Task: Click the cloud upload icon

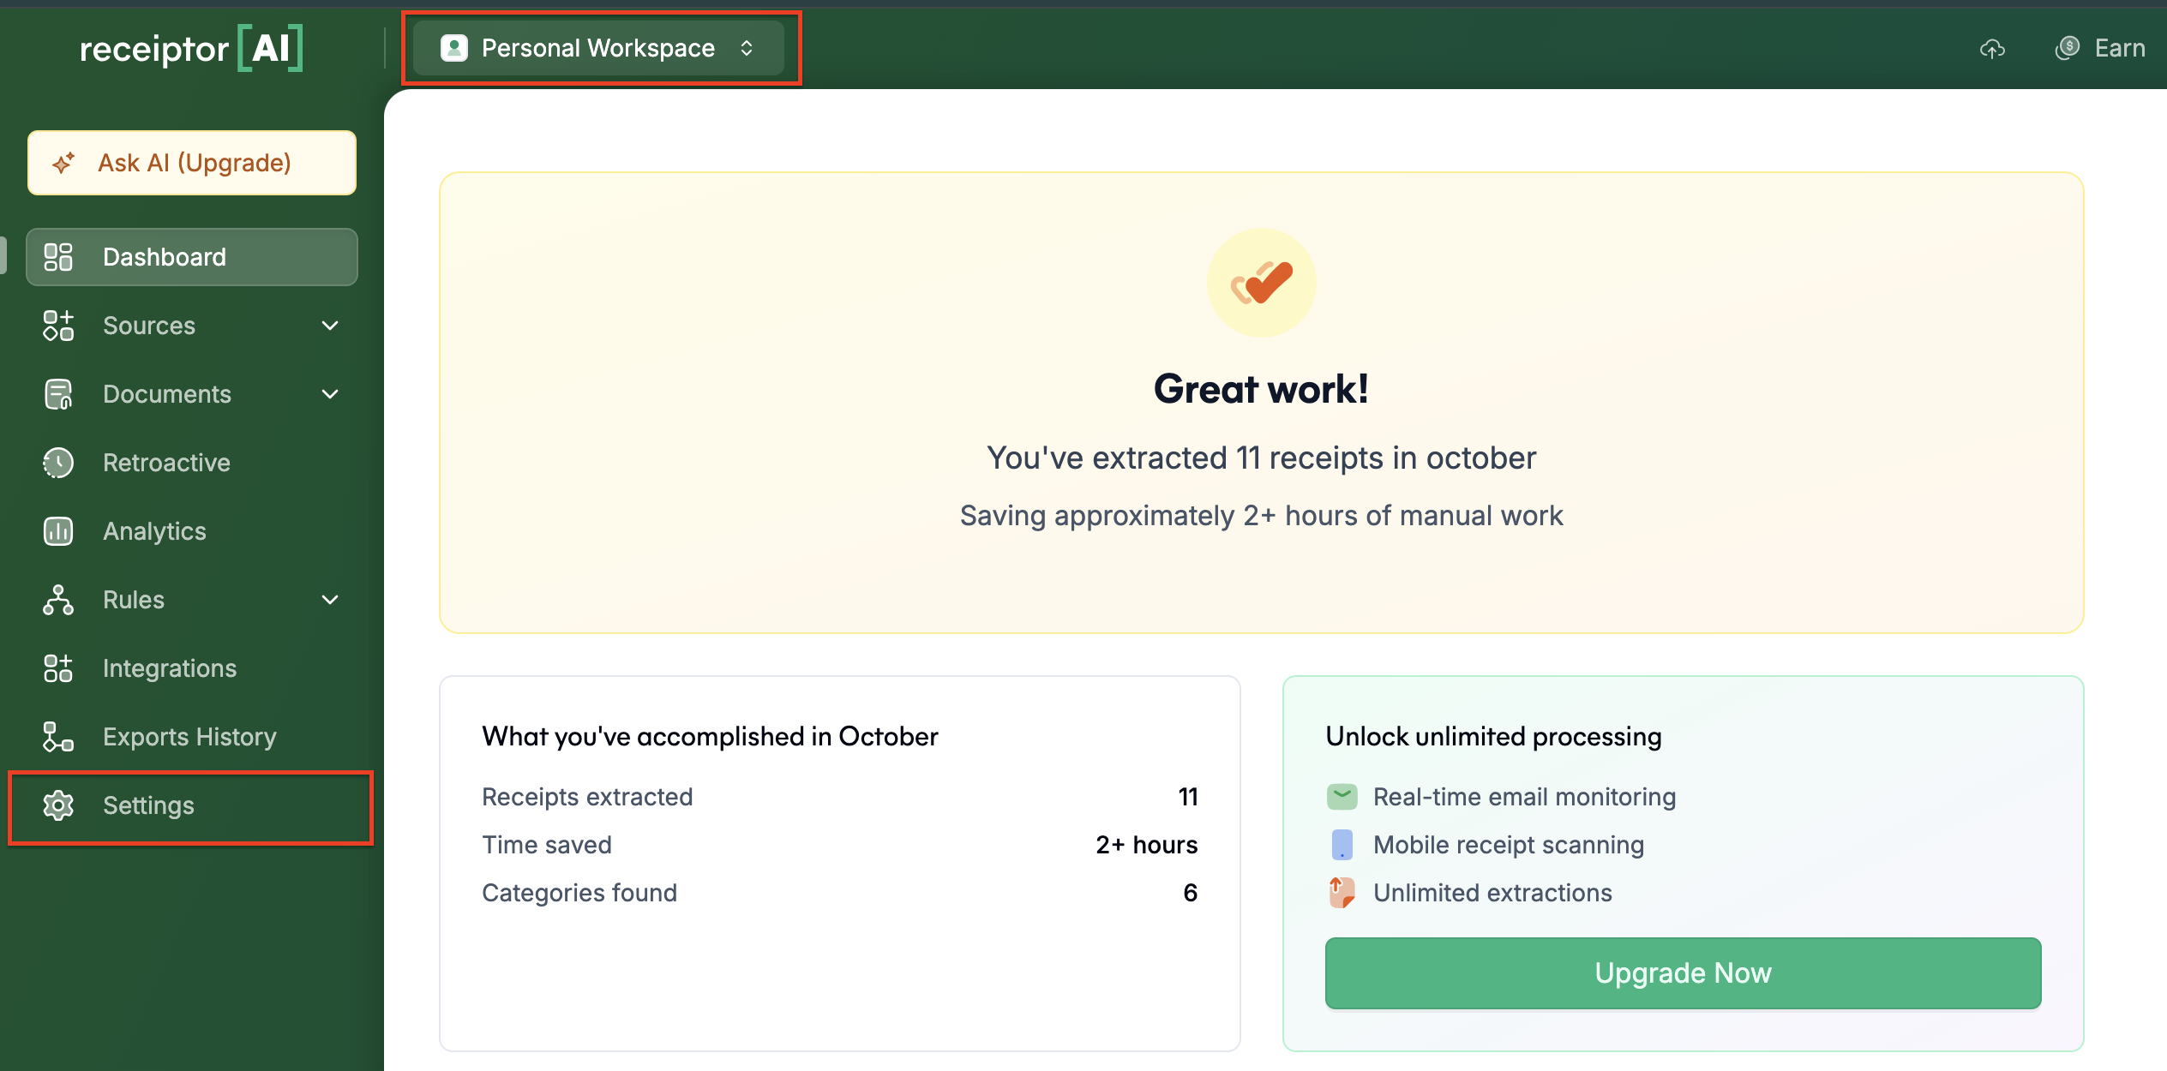Action: click(1992, 49)
